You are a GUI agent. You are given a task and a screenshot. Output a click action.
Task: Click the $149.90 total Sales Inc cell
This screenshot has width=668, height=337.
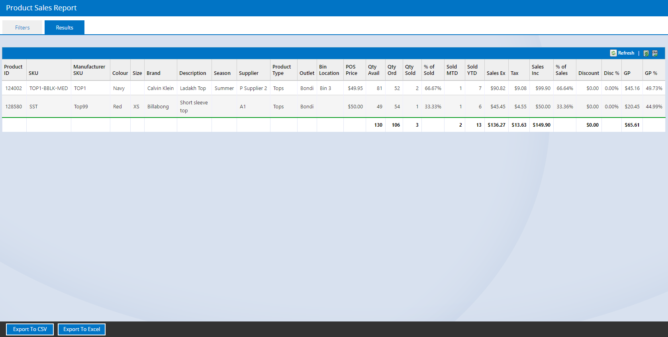(x=541, y=125)
